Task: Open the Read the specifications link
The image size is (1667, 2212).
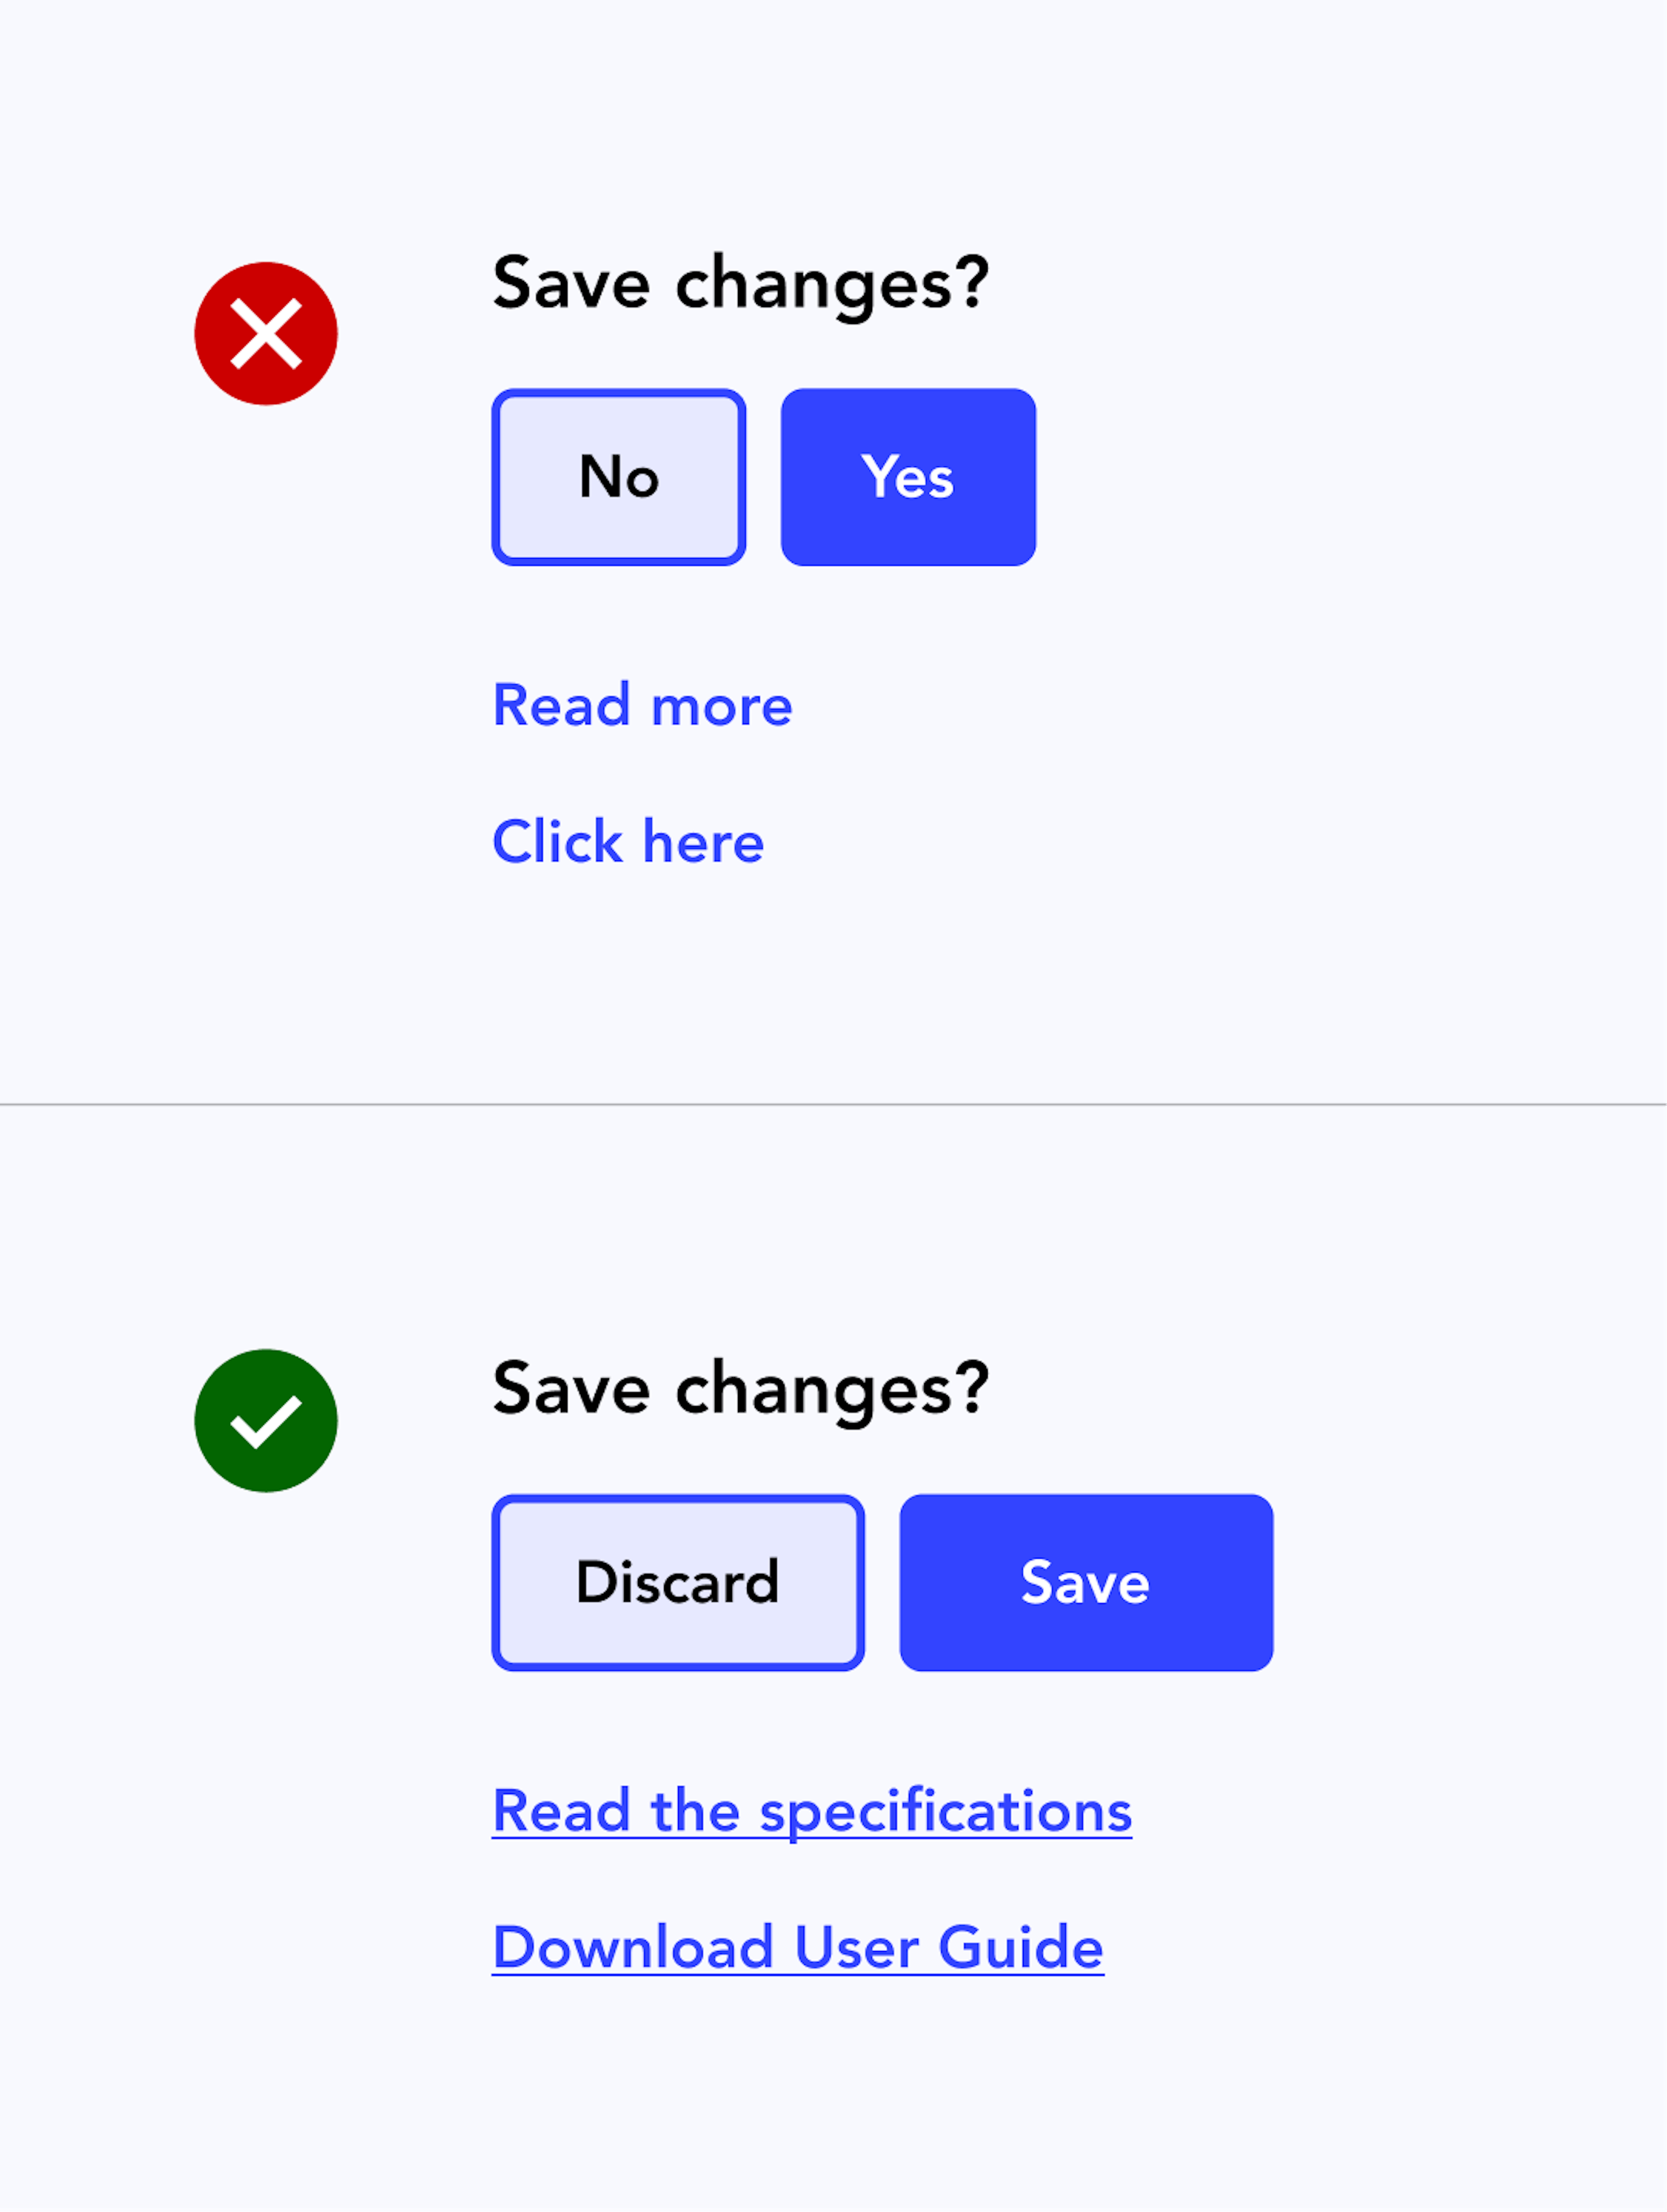Action: [x=811, y=1811]
